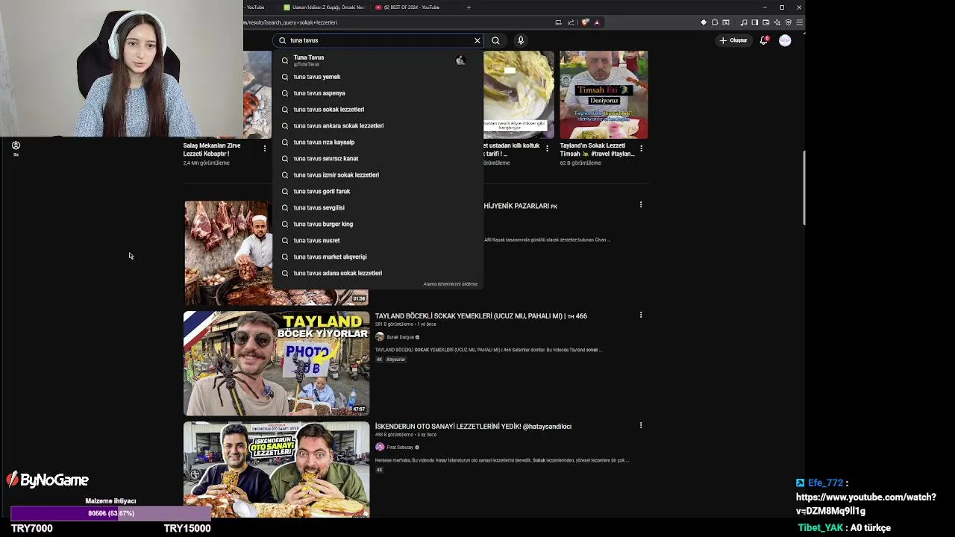Click the YouTube link in Efe_772's chat message
The image size is (955, 537).
865,503
